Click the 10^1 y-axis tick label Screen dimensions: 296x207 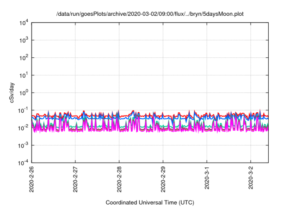[24, 75]
